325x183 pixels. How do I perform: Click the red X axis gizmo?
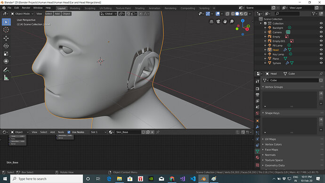pos(247,29)
